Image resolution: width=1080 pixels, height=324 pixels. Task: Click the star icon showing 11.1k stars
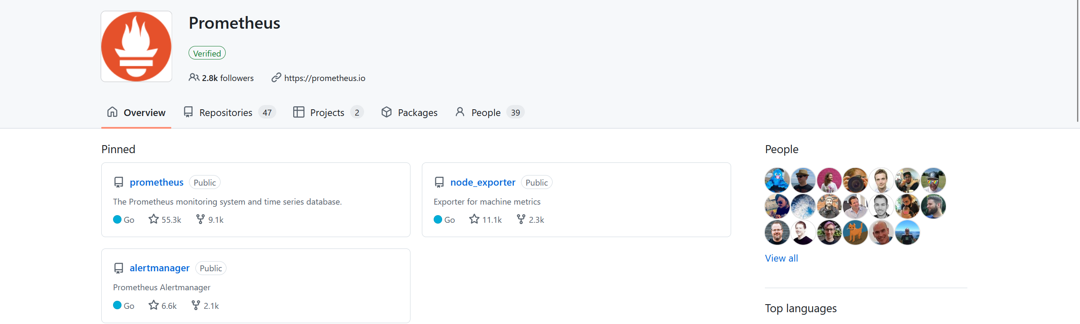[x=474, y=219]
